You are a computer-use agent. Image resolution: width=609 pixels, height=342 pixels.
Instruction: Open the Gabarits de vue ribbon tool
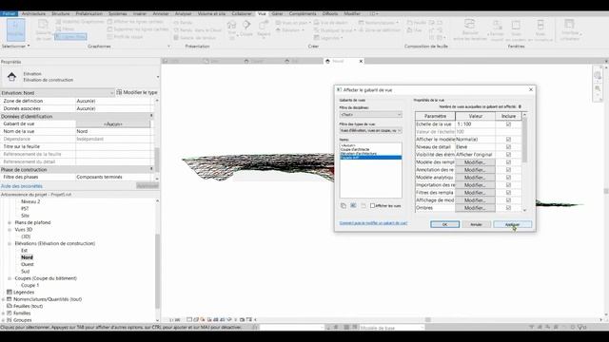click(43, 29)
